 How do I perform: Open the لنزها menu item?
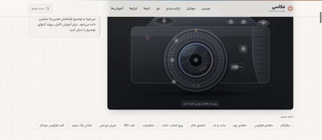click(147, 8)
